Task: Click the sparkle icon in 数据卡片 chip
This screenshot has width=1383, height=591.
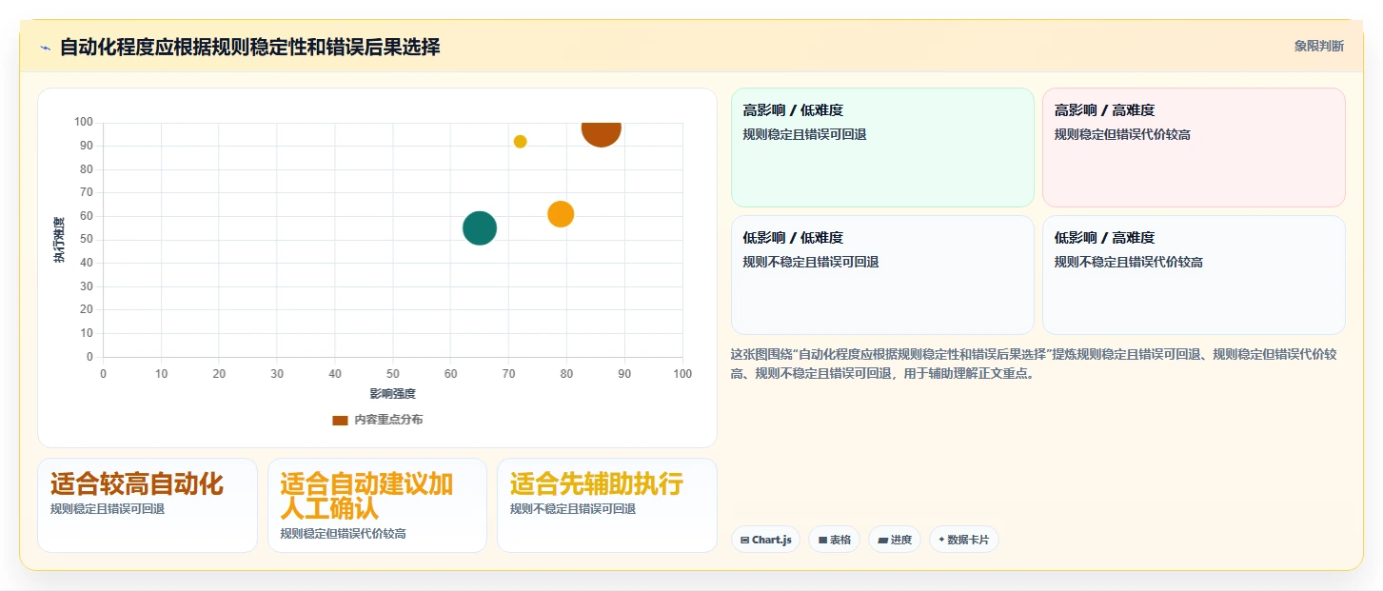Action: pos(941,540)
